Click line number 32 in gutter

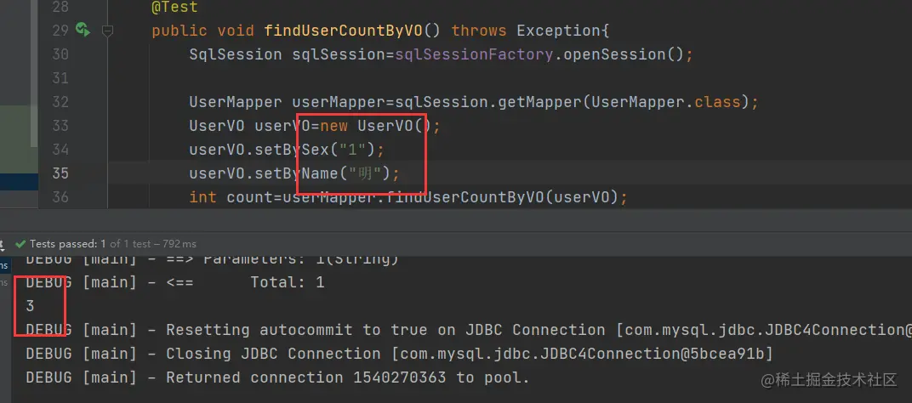pyautogui.click(x=60, y=102)
